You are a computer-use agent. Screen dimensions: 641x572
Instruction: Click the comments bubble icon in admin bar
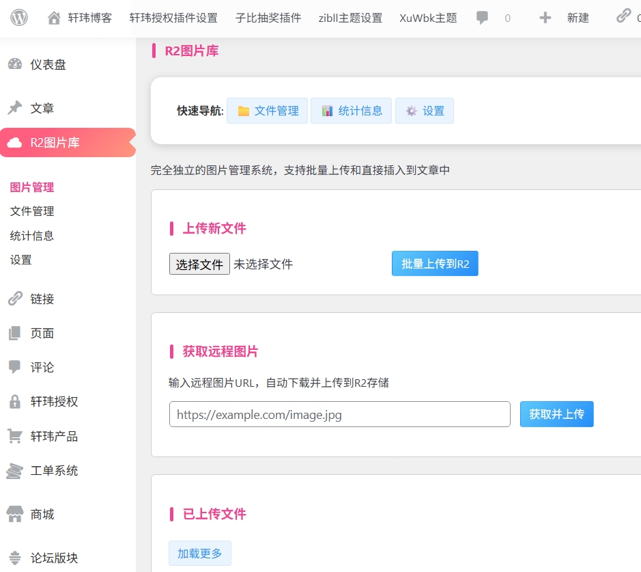coord(483,18)
